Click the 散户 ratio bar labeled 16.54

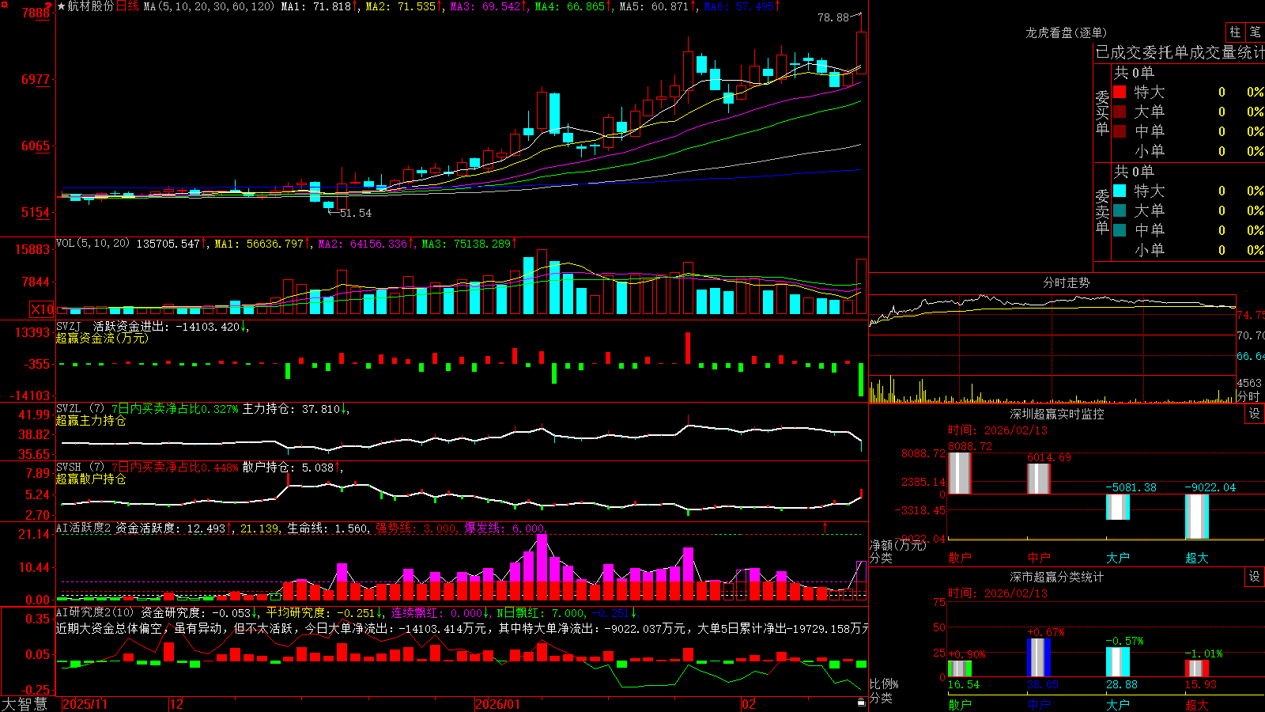[960, 668]
